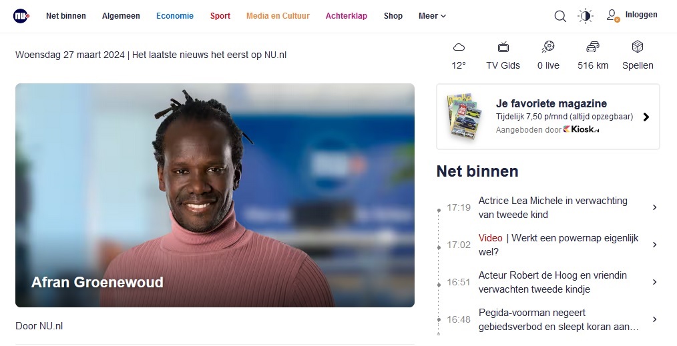Open the weather cloud icon showing 12°

pyautogui.click(x=459, y=47)
